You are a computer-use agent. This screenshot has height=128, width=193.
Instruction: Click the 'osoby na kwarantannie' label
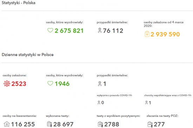(20, 116)
